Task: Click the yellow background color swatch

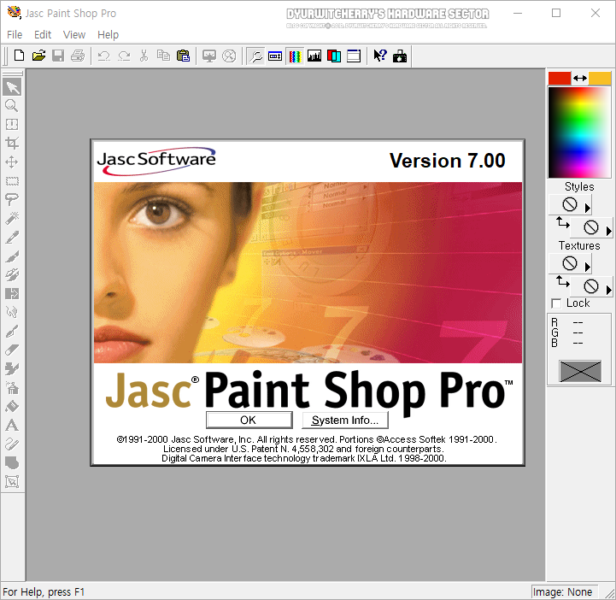Action: (600, 78)
